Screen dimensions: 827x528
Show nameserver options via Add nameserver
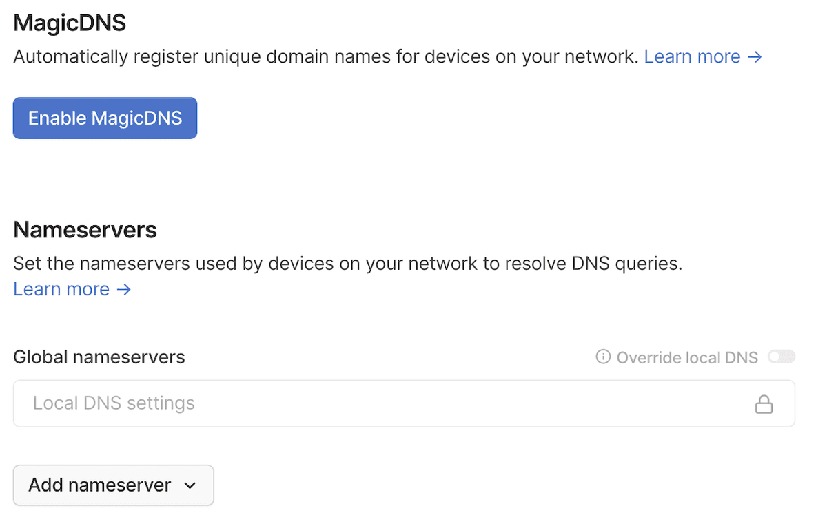(x=112, y=485)
